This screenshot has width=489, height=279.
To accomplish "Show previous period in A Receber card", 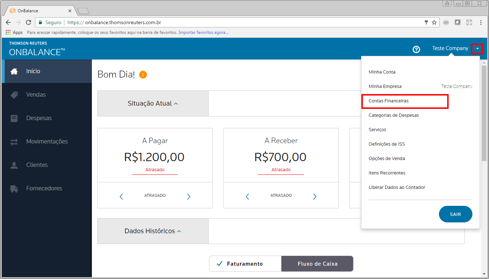I will click(247, 196).
